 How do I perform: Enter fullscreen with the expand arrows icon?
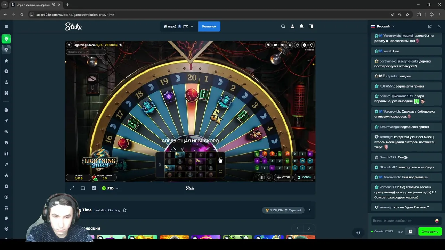click(72, 188)
